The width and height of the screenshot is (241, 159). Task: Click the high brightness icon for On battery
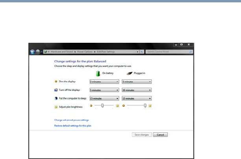tap(117, 106)
